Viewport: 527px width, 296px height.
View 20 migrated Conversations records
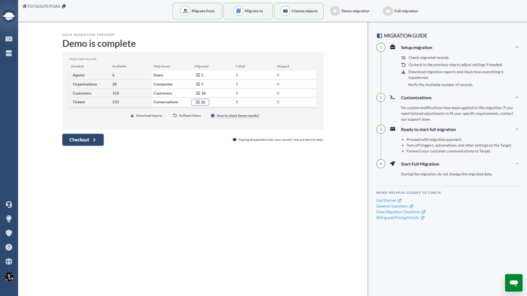[200, 102]
